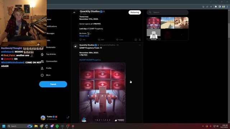This screenshot has height=129, width=230.
Task: Click the page's vertical scrollbar
Action: tap(229, 31)
